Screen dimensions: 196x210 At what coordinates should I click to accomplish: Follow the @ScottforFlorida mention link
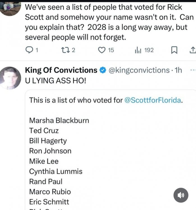coord(153,100)
